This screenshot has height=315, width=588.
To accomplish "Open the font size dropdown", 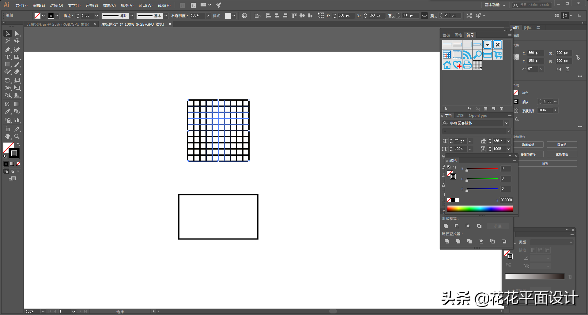I will 470,141.
